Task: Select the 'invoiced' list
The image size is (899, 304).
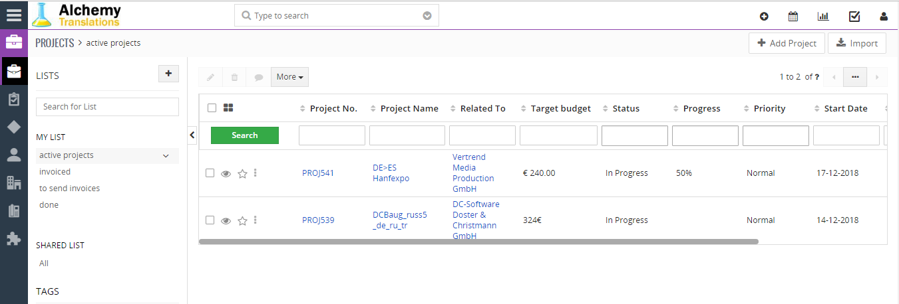Action: [x=55, y=172]
